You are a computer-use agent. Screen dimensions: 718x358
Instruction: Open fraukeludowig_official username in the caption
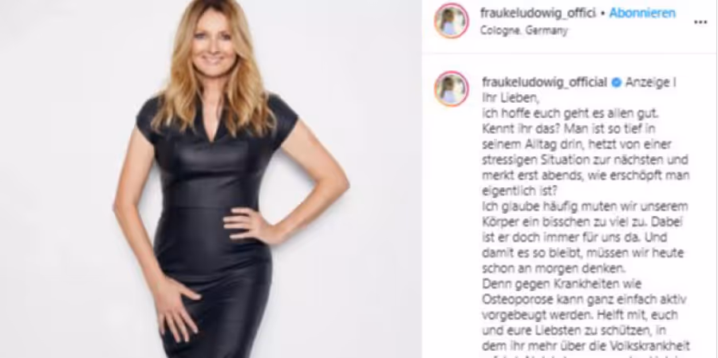[545, 82]
